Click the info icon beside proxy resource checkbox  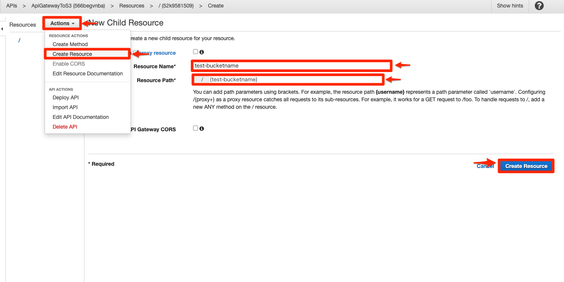point(202,52)
